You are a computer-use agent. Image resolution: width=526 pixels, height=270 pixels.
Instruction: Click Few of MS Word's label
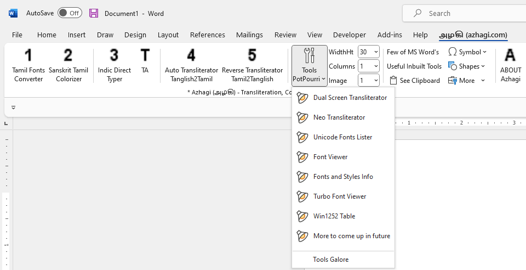[x=413, y=52]
